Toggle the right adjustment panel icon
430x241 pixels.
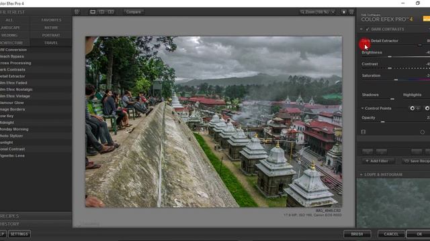click(351, 12)
